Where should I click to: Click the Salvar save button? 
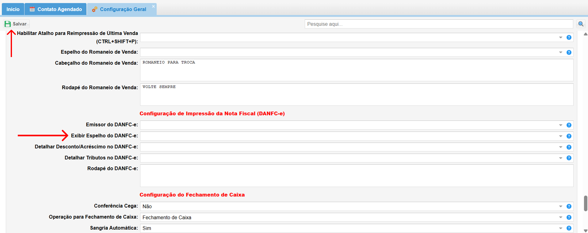coord(16,24)
